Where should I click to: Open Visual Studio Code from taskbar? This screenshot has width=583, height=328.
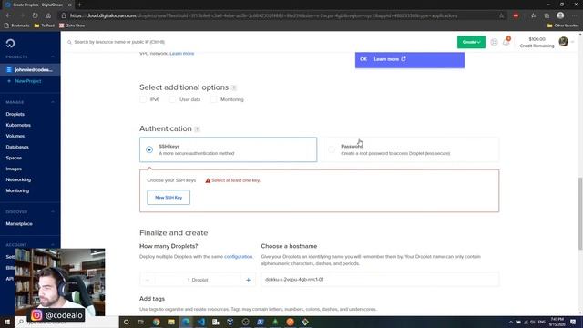pos(200,322)
